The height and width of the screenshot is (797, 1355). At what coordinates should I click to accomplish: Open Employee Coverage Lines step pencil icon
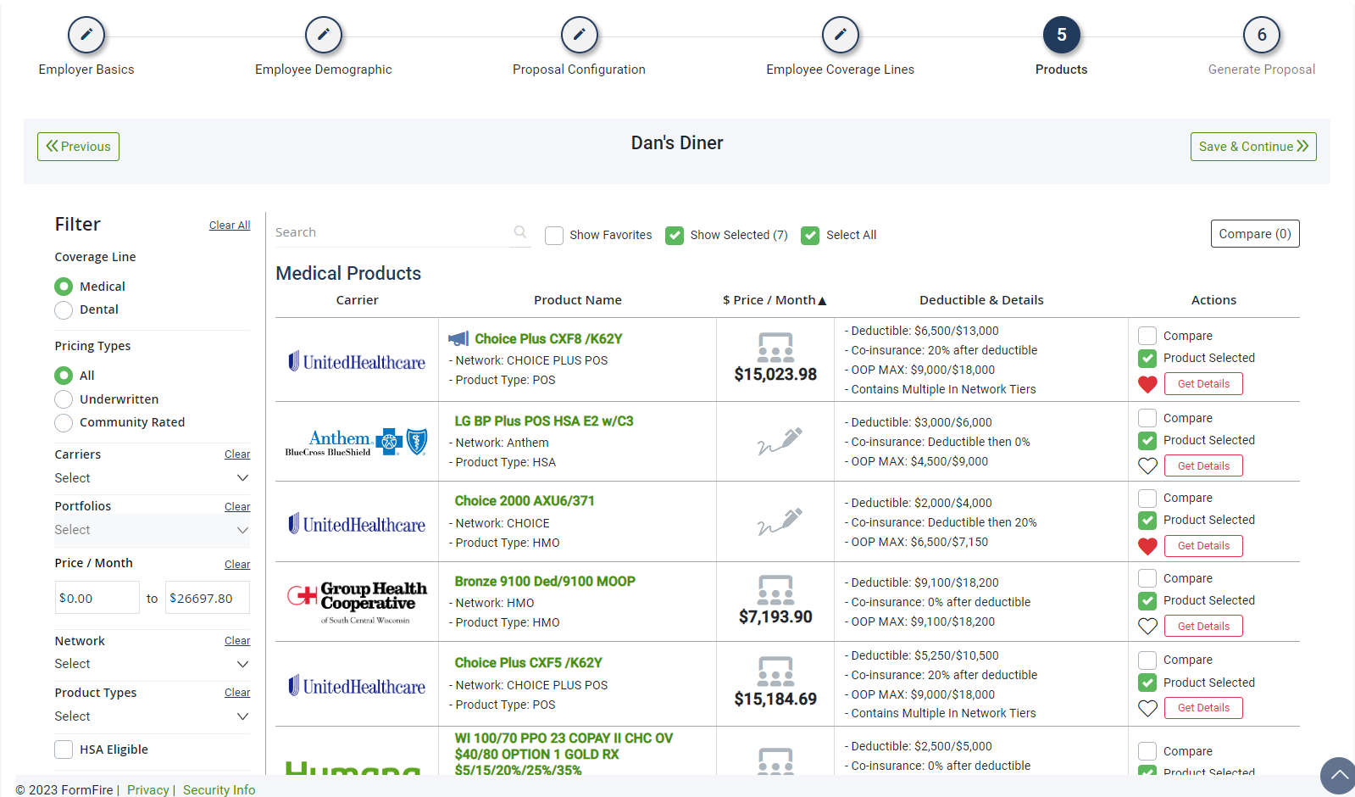tap(841, 35)
